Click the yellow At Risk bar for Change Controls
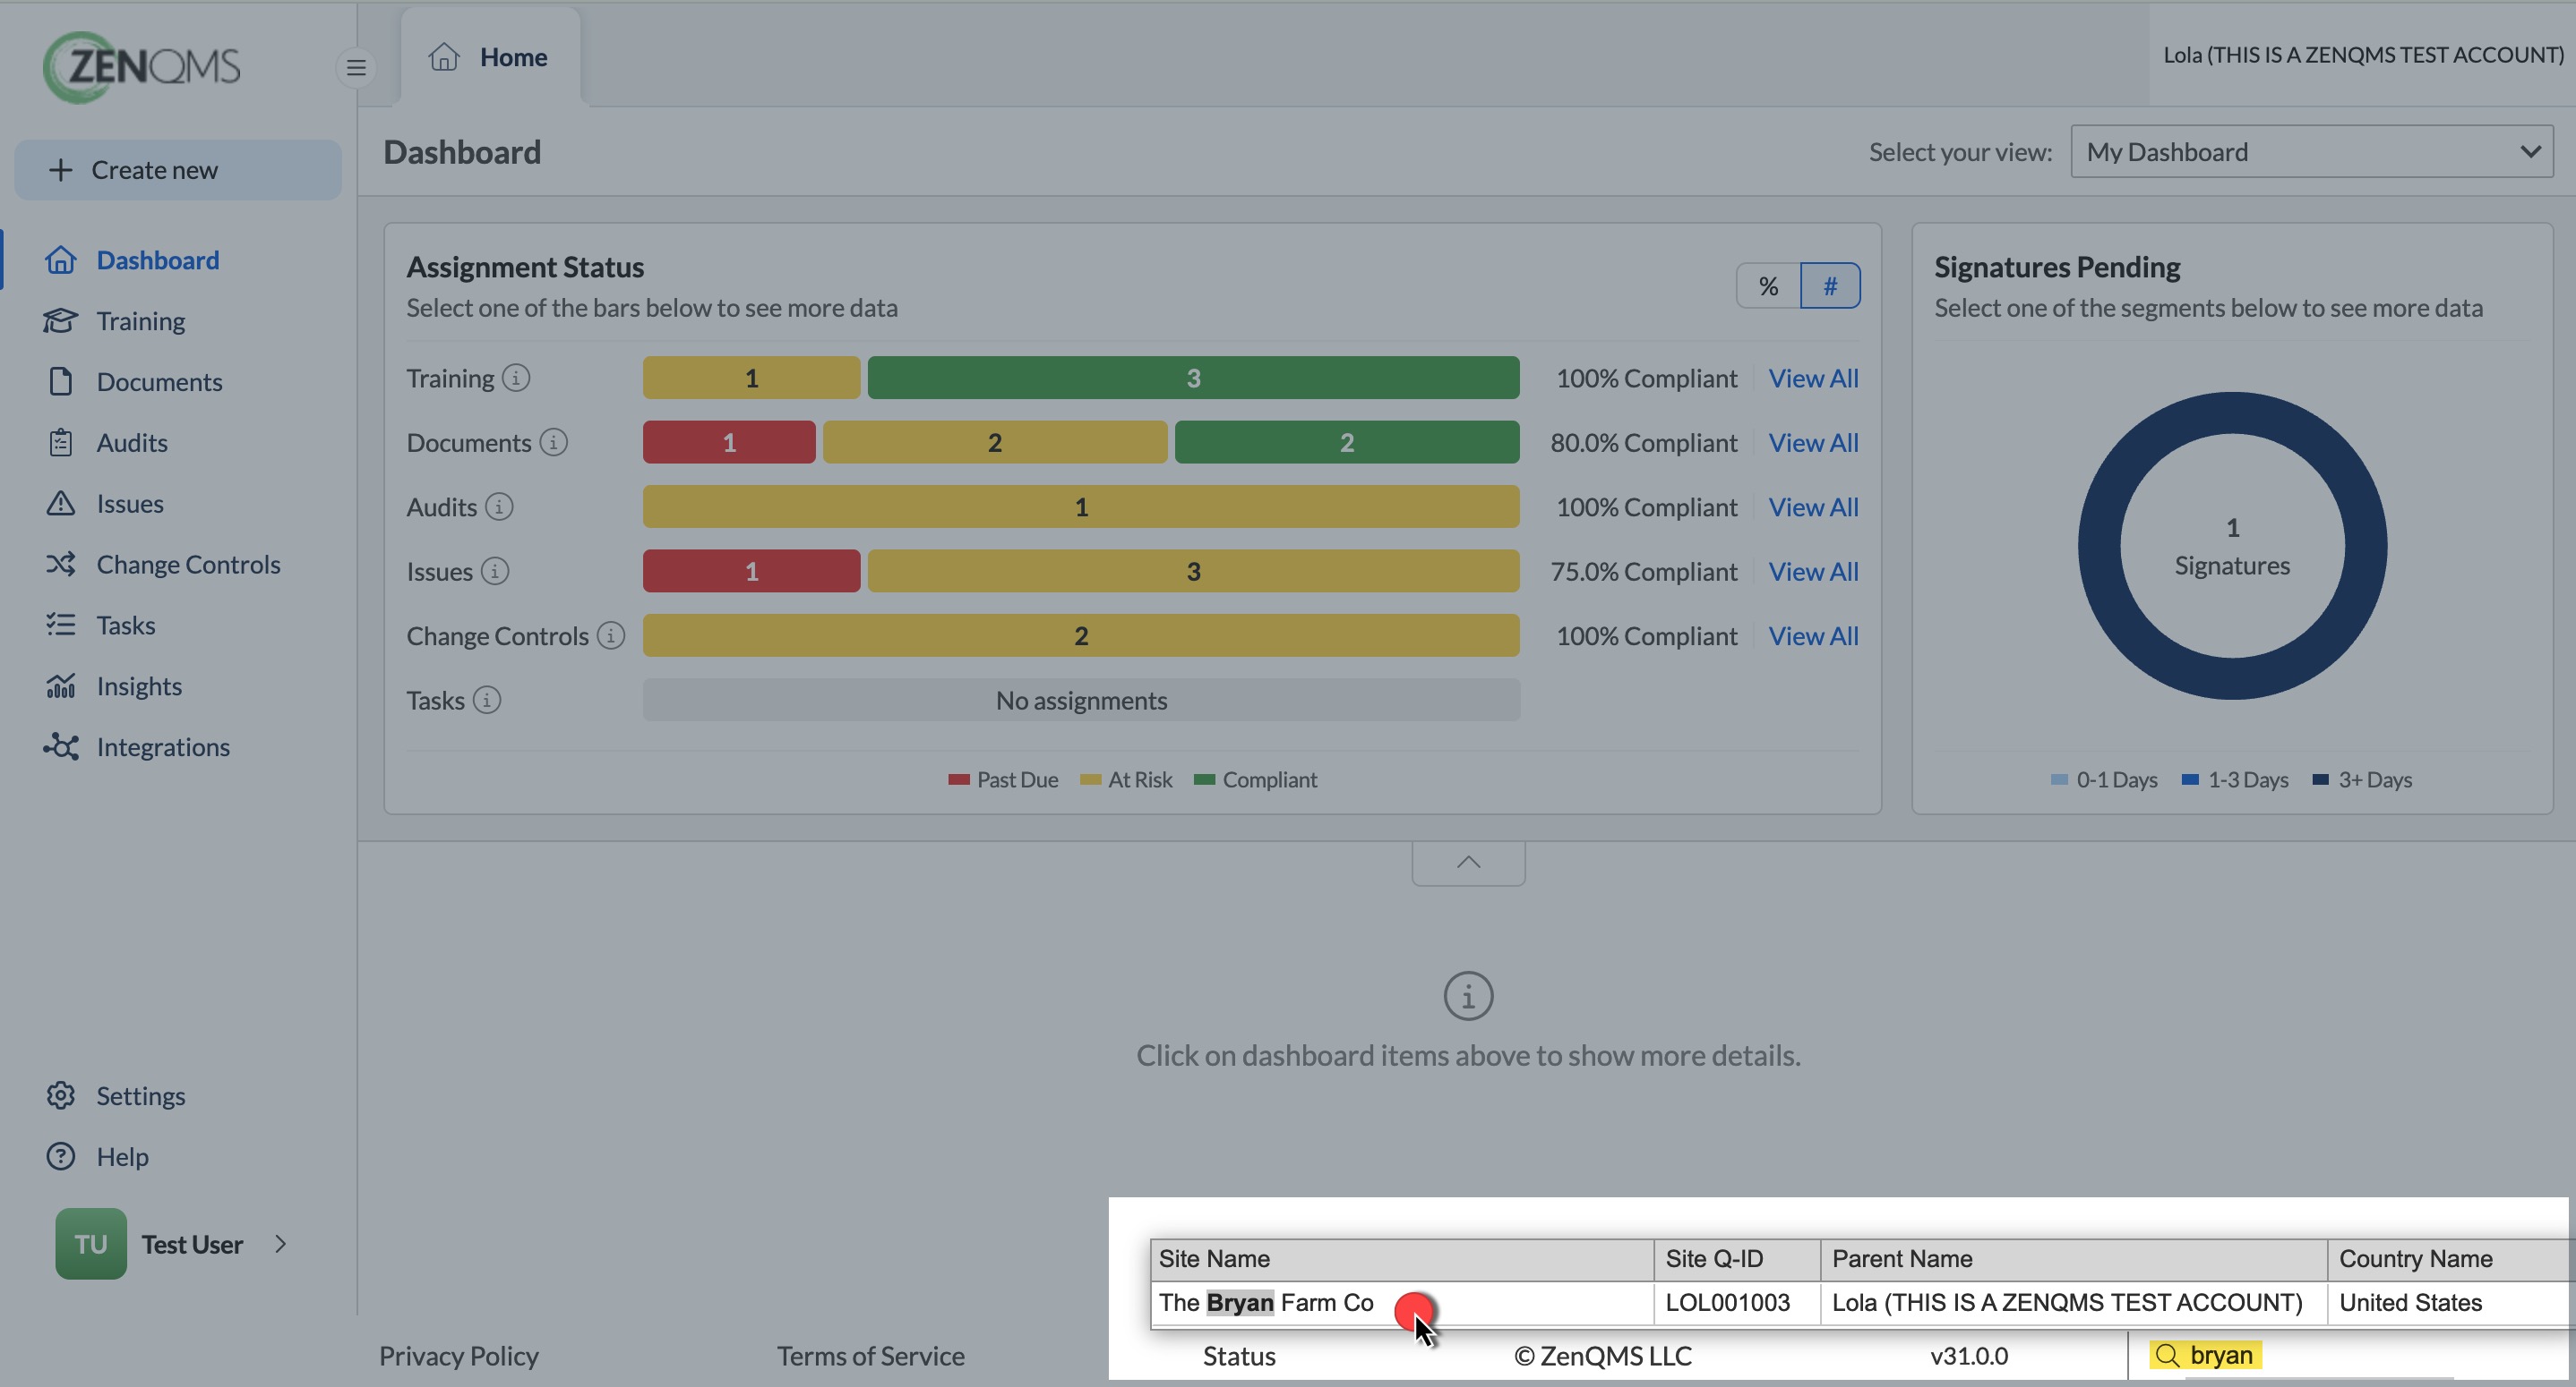The image size is (2576, 1387). click(1081, 635)
